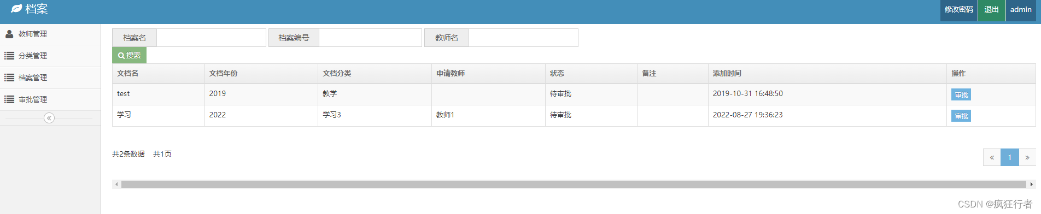Click the list icon next to 档案管理
The width and height of the screenshot is (1041, 214).
tap(9, 78)
